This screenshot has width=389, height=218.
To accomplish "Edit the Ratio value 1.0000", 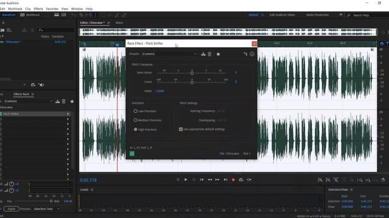I will click(x=160, y=91).
